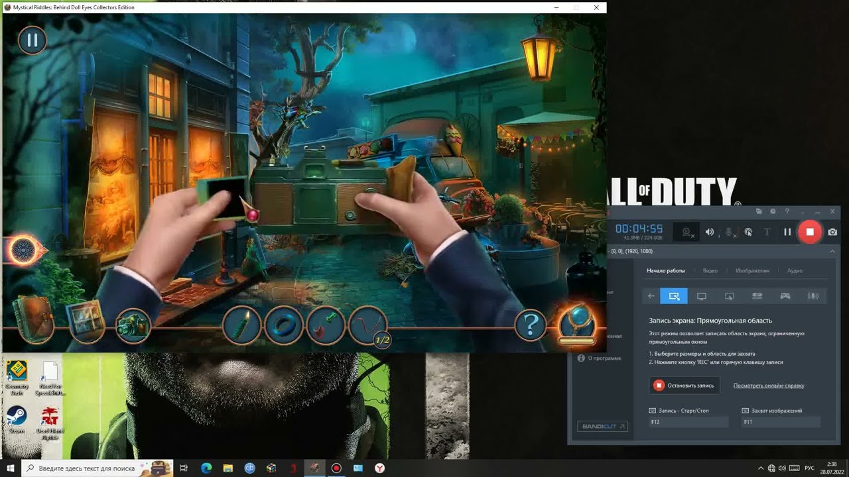This screenshot has width=849, height=477.
Task: Open the system tray volume control
Action: click(783, 468)
